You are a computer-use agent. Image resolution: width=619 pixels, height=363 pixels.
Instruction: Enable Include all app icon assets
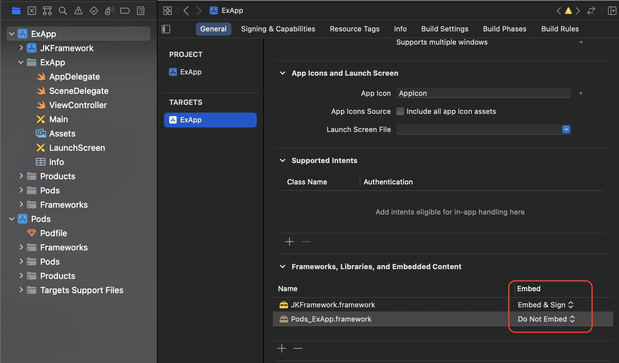pos(400,111)
